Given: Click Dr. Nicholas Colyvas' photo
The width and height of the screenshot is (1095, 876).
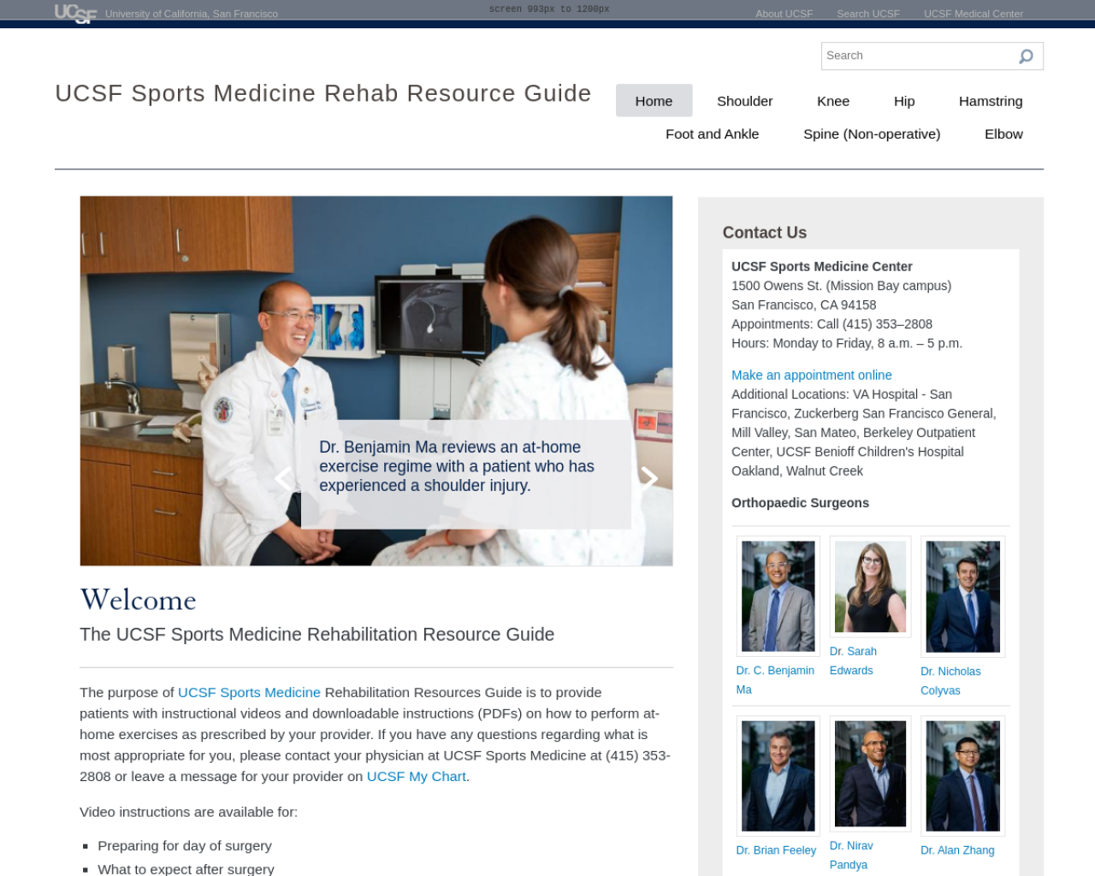Looking at the screenshot, I should pos(962,596).
